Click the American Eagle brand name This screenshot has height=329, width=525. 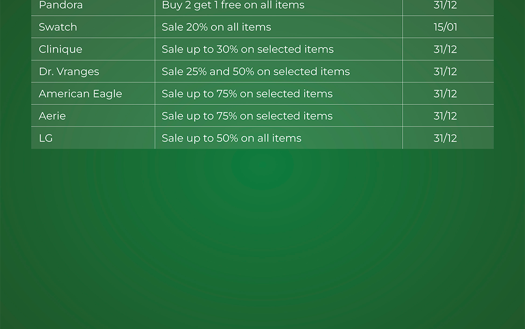(x=80, y=94)
